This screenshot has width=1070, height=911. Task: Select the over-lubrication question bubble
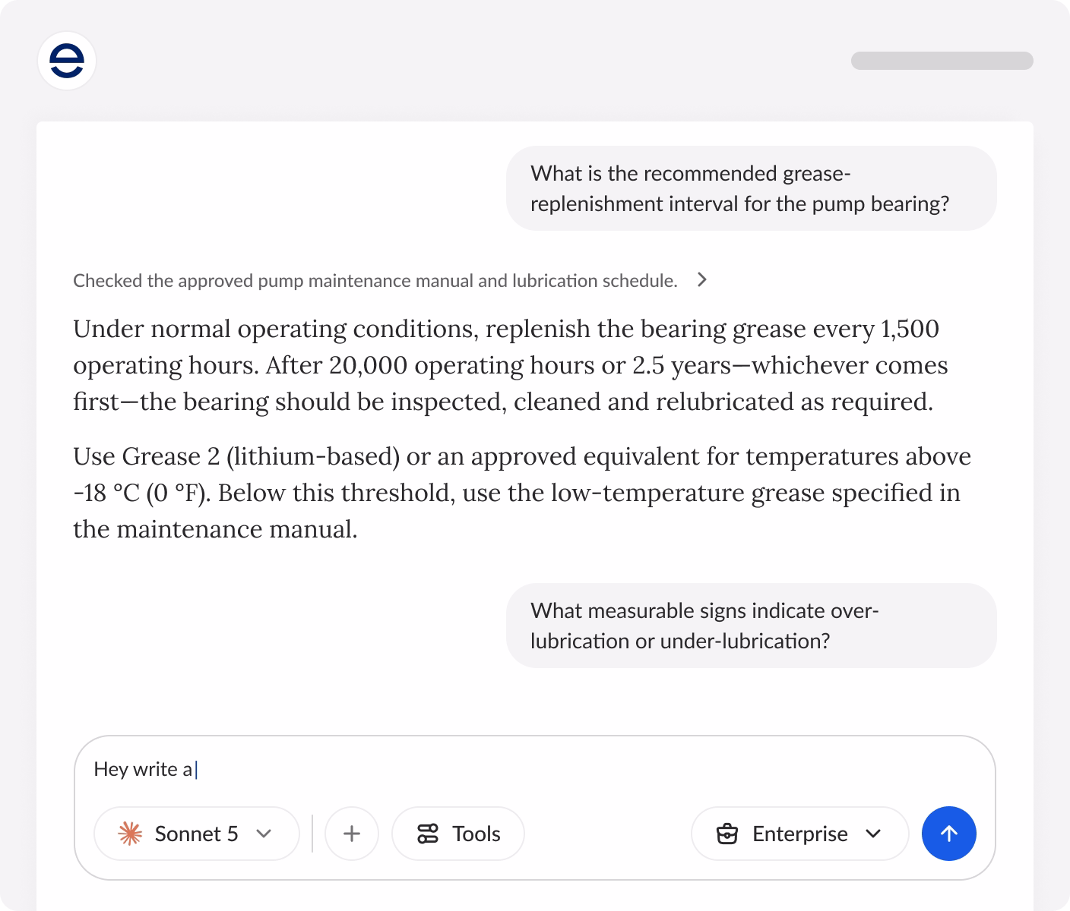click(x=752, y=626)
